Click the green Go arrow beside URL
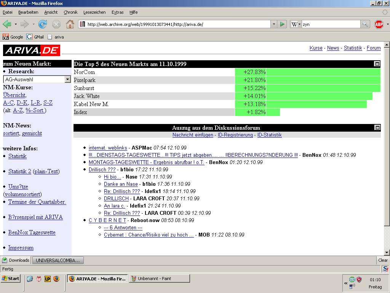The height and width of the screenshot is (293, 390). pyautogui.click(x=282, y=24)
